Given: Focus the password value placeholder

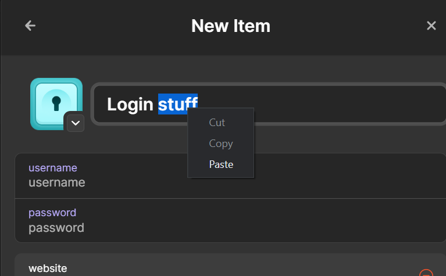Looking at the screenshot, I should 56,227.
